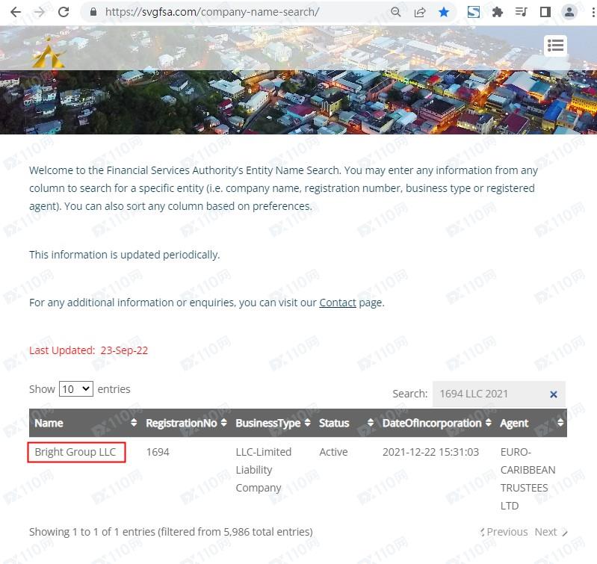Sort table by RegistrationNo column
This screenshot has width=597, height=564.
[186, 423]
